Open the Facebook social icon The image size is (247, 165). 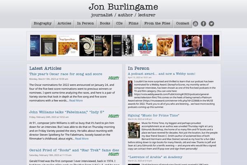click(203, 24)
